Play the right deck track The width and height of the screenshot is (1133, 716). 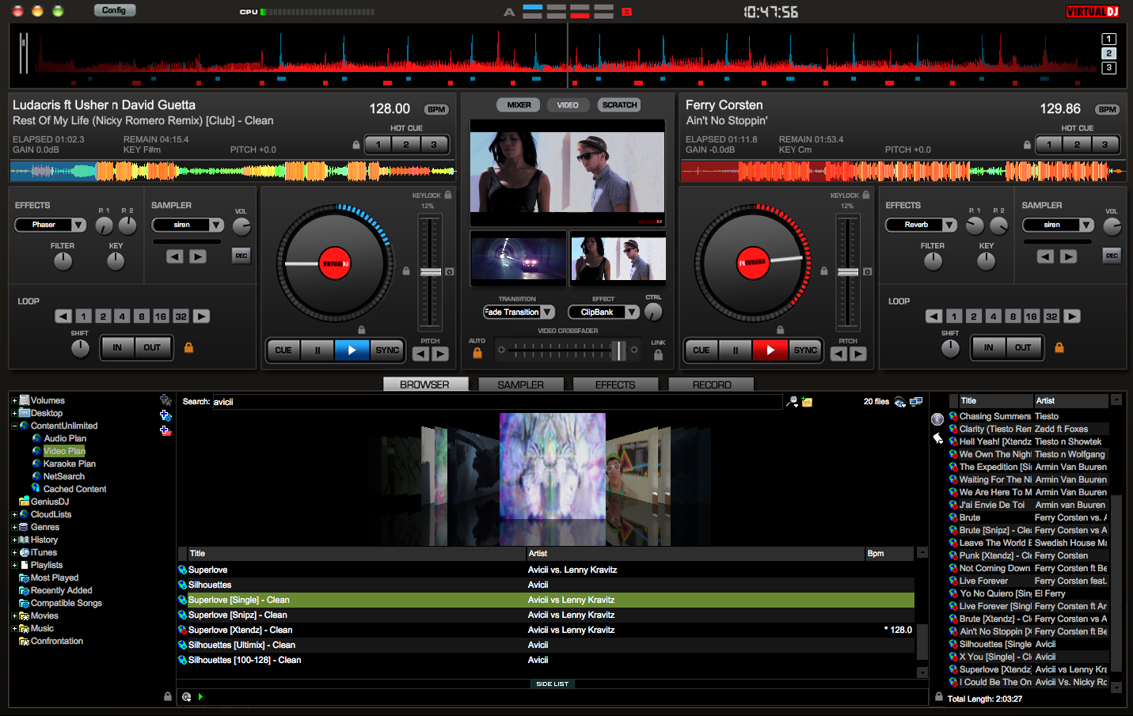[x=770, y=350]
